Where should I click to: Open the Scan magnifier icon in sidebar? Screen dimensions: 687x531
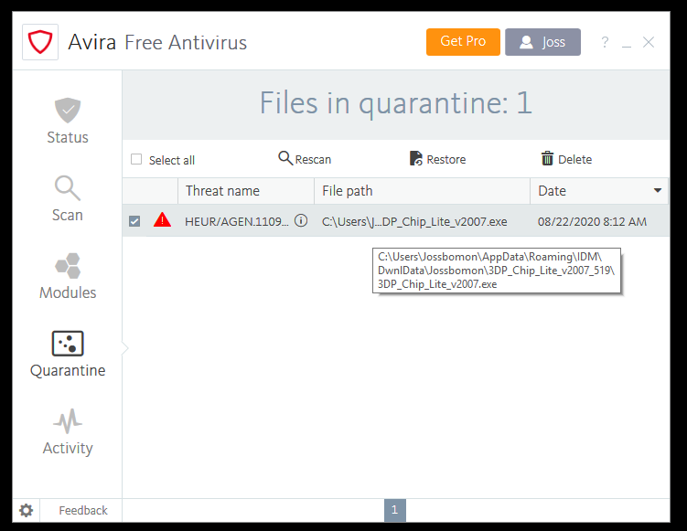coord(68,187)
